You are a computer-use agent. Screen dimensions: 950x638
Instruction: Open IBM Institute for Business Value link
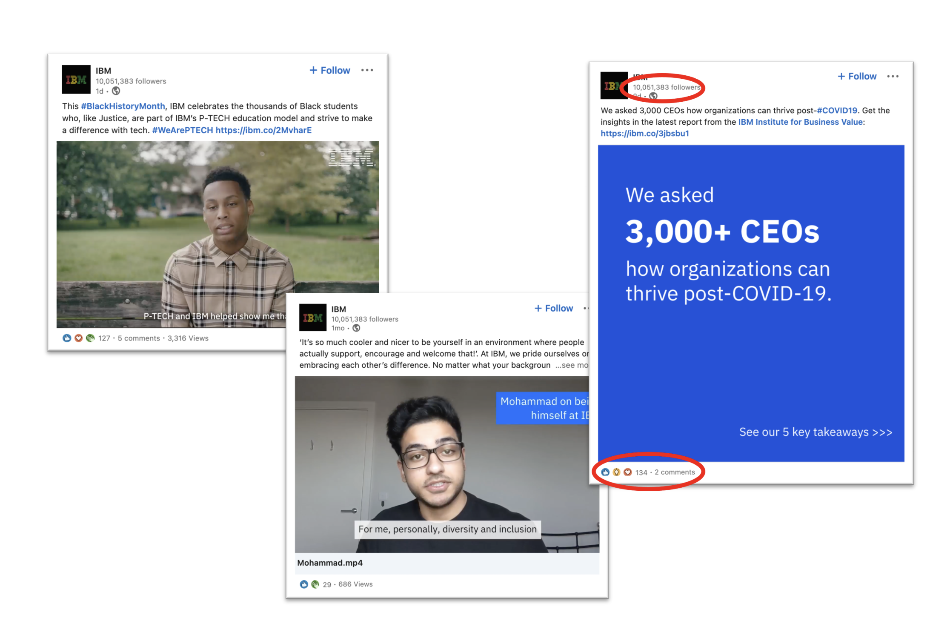(801, 122)
